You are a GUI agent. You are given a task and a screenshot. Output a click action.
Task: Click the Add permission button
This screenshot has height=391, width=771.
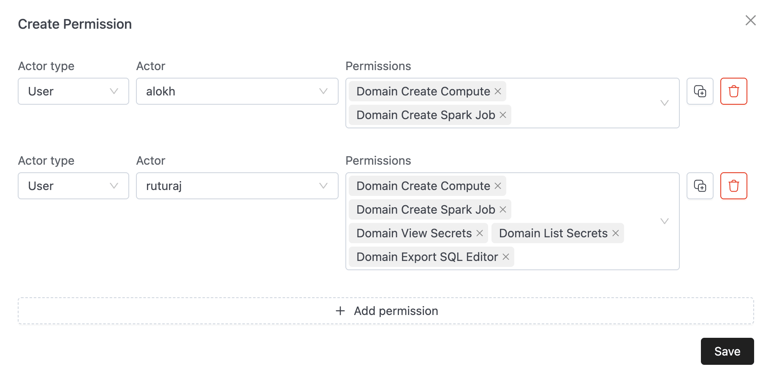[385, 311]
